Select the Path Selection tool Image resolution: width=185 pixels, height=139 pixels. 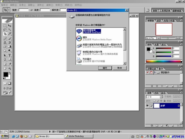tap(5, 55)
